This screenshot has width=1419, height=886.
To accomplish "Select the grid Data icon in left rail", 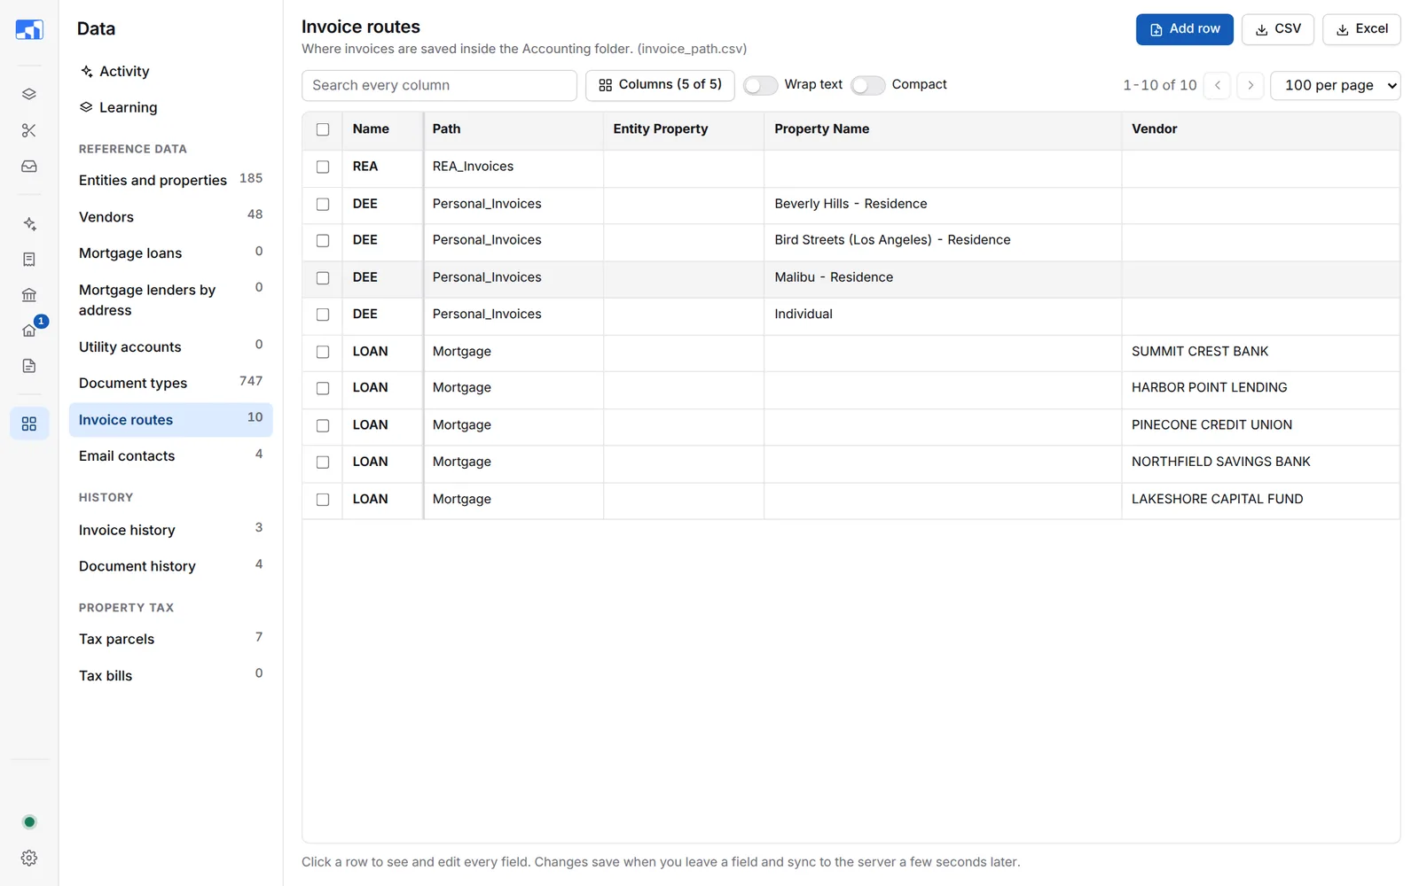I will (29, 424).
